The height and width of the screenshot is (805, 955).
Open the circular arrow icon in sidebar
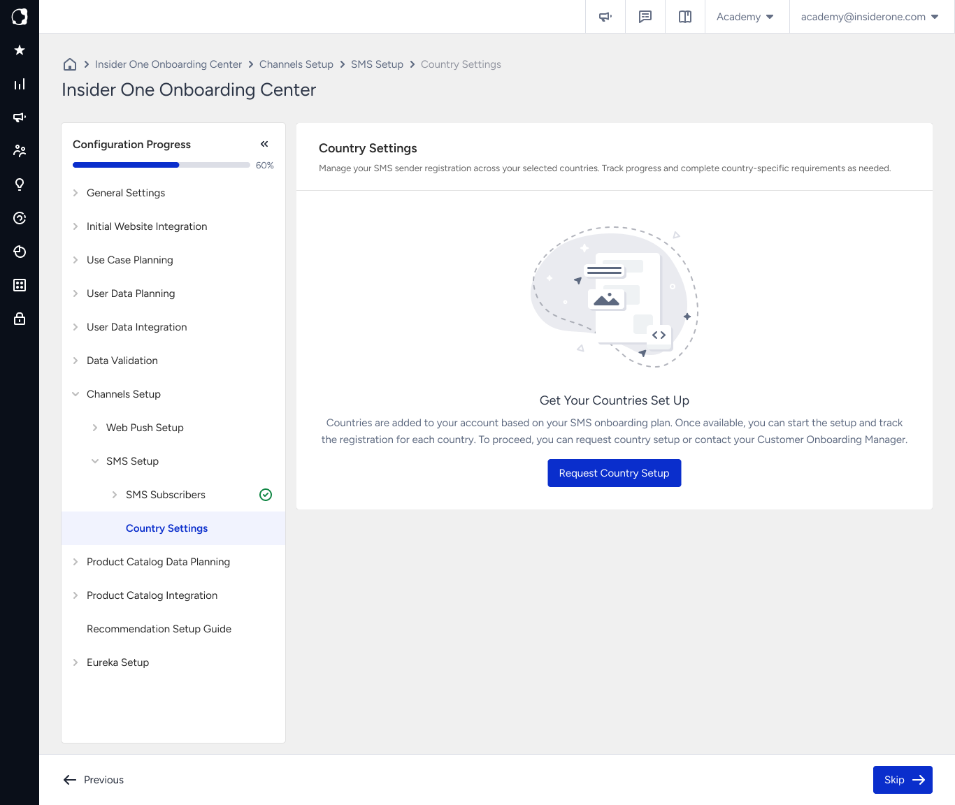(20, 218)
